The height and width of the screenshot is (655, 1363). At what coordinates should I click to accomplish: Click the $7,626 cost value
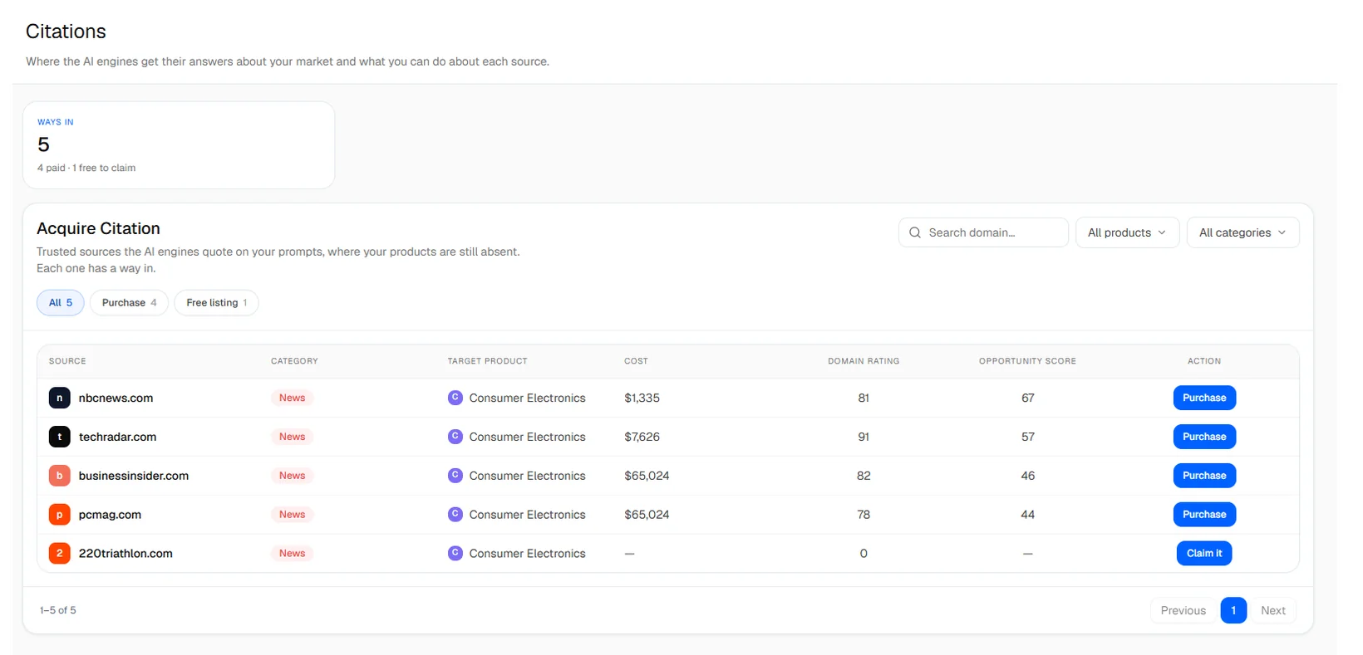(x=642, y=437)
